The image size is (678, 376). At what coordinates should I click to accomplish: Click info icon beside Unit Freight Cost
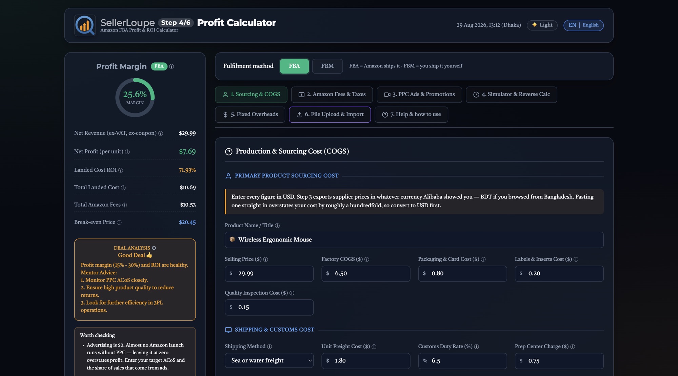(x=374, y=347)
